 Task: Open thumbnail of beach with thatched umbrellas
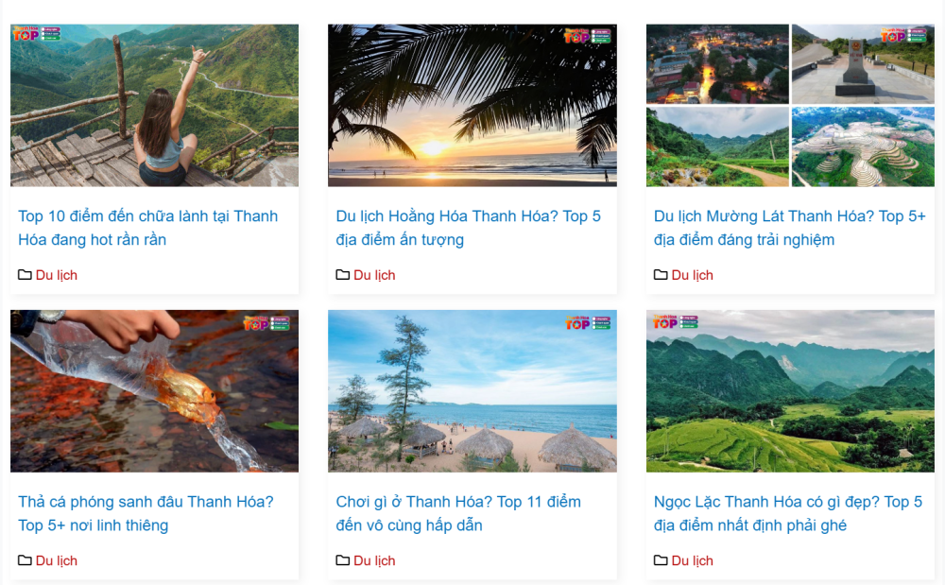point(472,391)
